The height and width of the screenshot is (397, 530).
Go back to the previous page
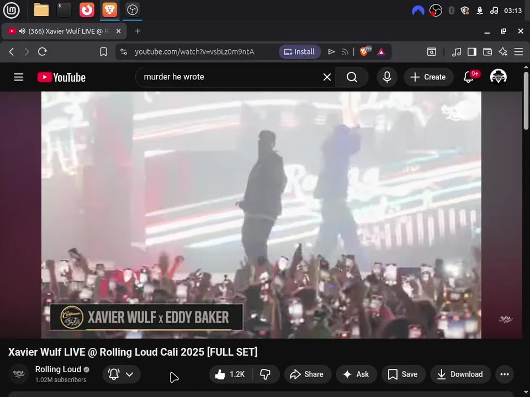point(12,52)
